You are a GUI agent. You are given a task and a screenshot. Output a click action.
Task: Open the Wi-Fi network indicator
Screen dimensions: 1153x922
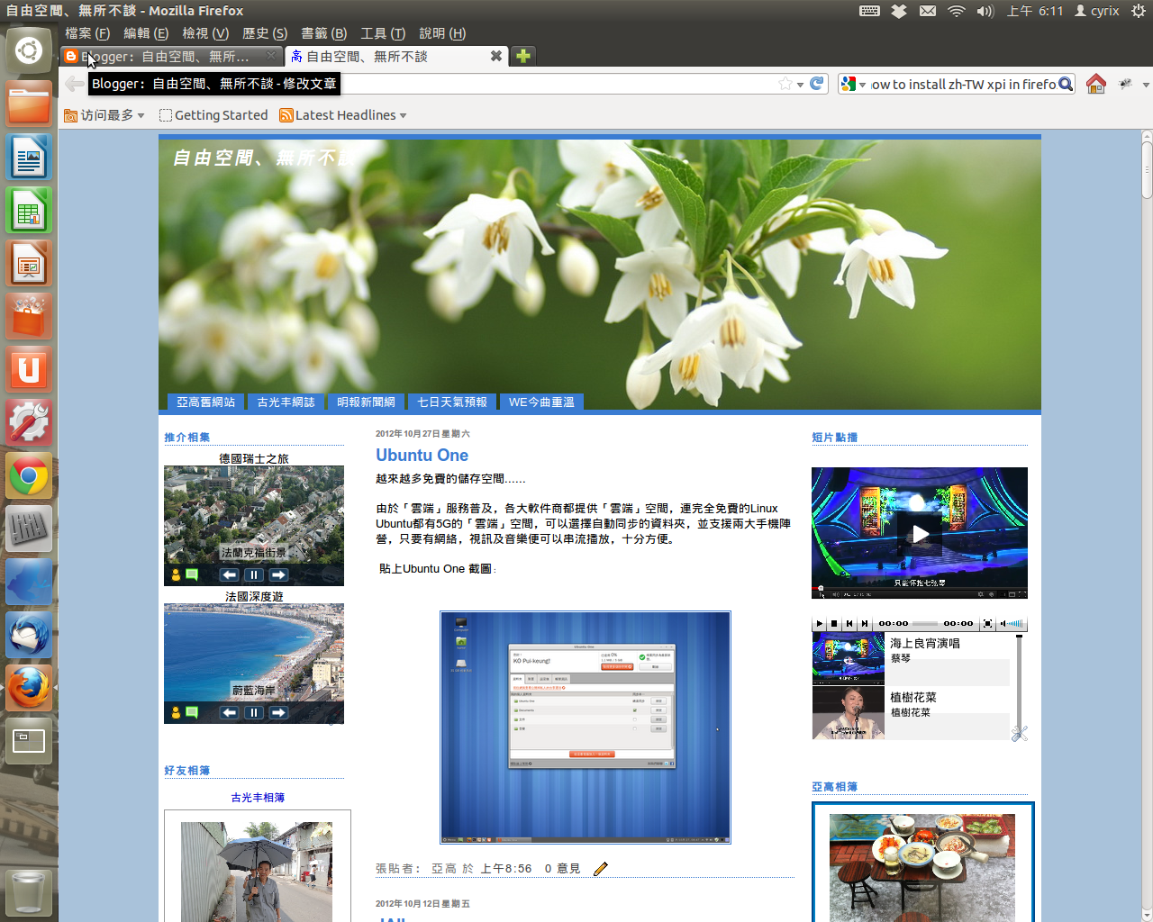(x=957, y=11)
